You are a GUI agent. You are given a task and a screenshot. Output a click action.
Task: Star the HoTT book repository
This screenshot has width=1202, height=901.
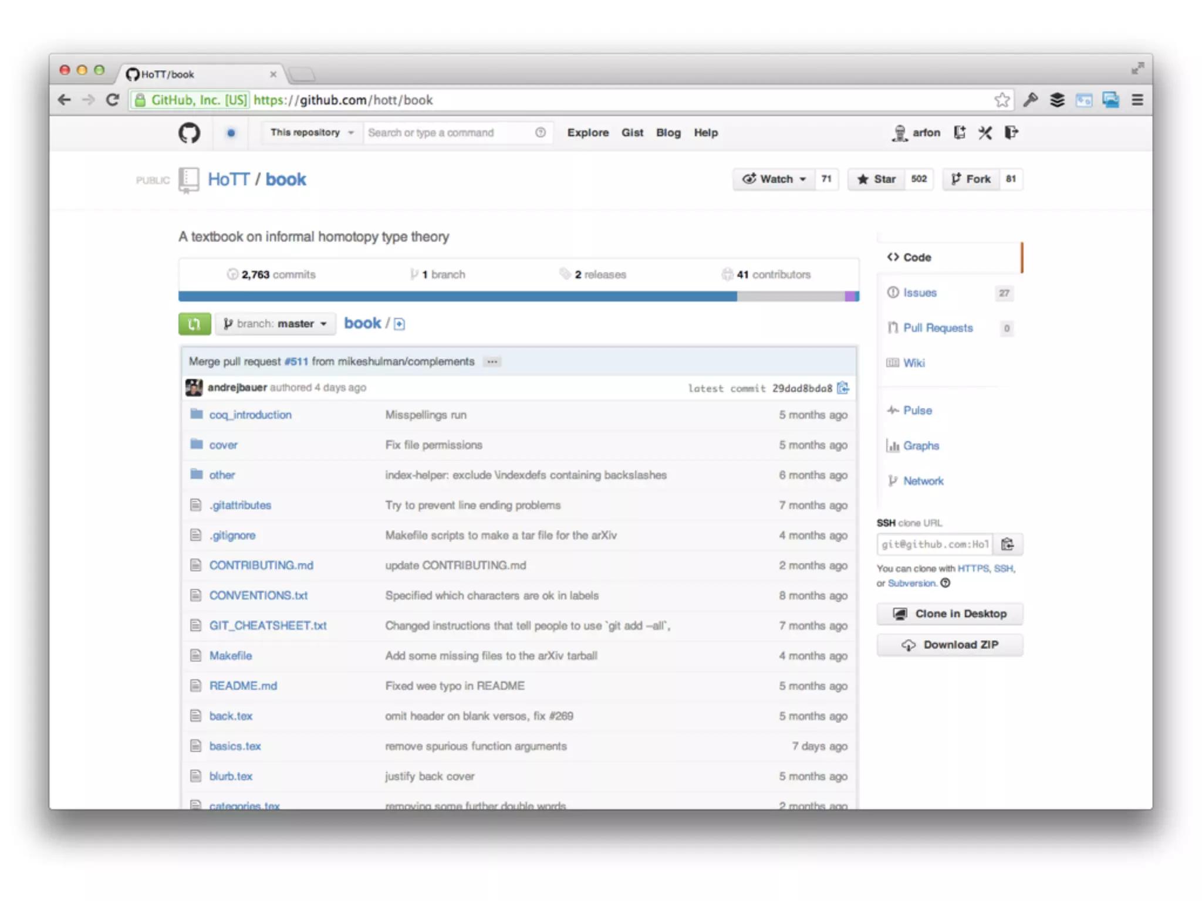tap(877, 179)
